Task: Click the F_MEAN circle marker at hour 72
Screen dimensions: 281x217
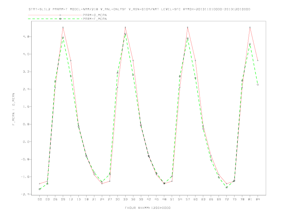Action: click(226, 188)
